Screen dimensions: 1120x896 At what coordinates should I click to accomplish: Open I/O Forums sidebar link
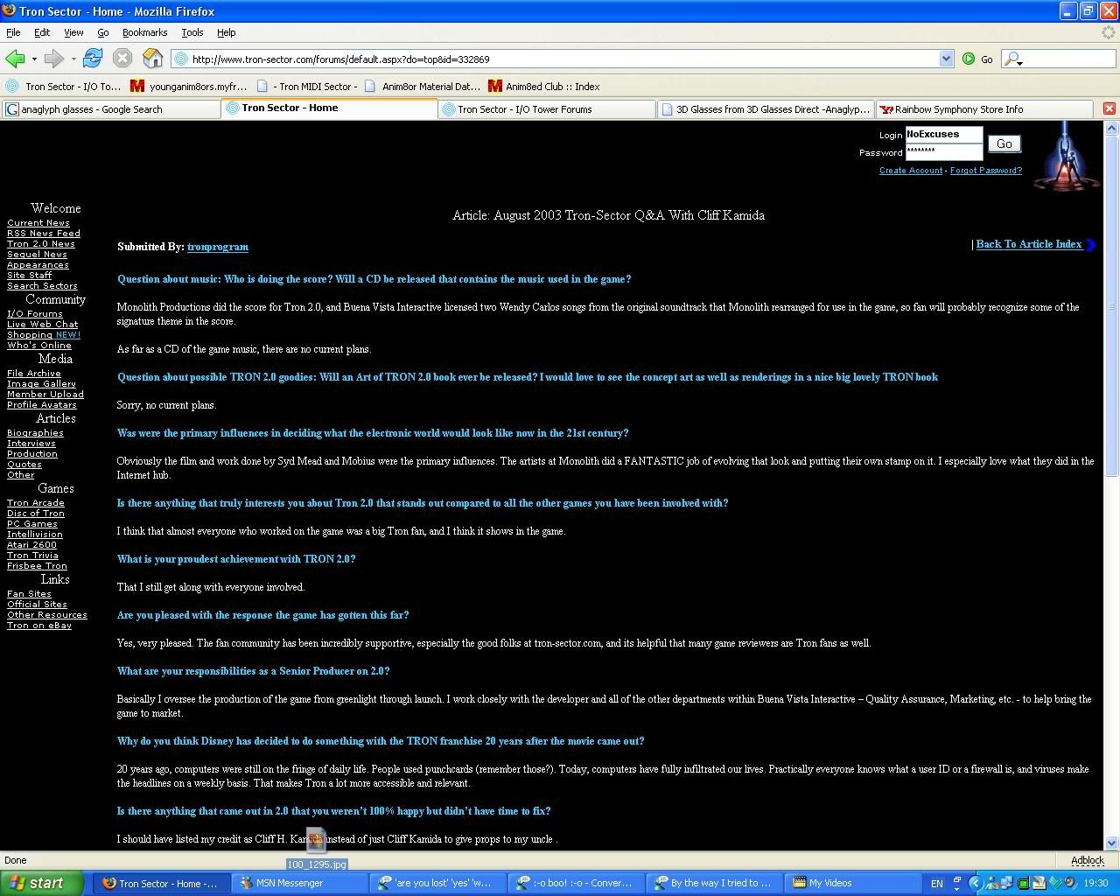(35, 313)
